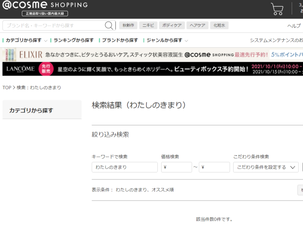Open the ヘルプ link
The width and height of the screenshot is (303, 225).
click(x=294, y=26)
